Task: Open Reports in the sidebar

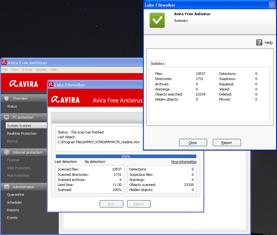Action: (x=13, y=210)
